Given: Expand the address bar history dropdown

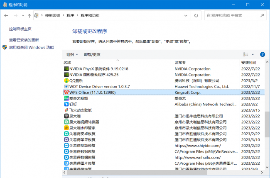Looking at the screenshot, I should [x=186, y=15].
